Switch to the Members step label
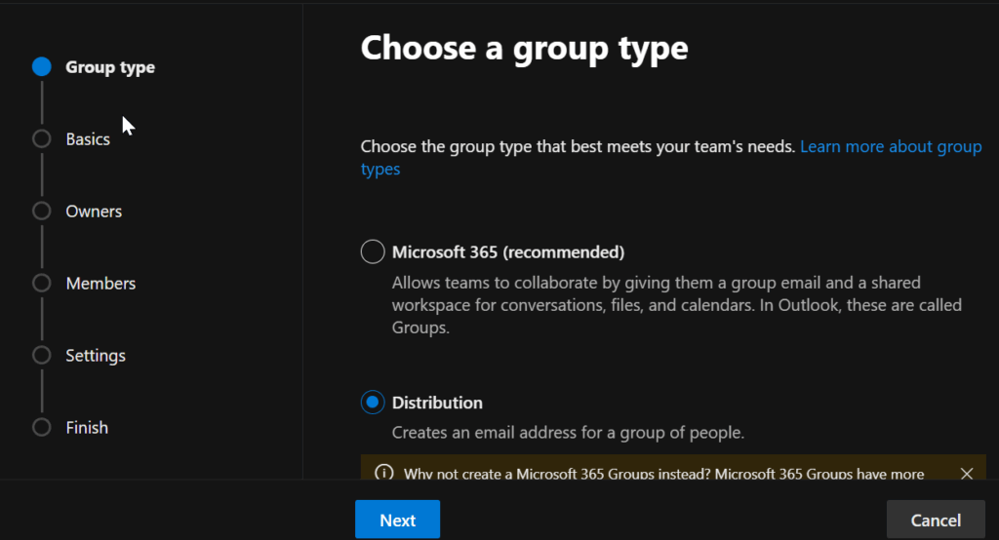This screenshot has width=999, height=540. [x=100, y=284]
